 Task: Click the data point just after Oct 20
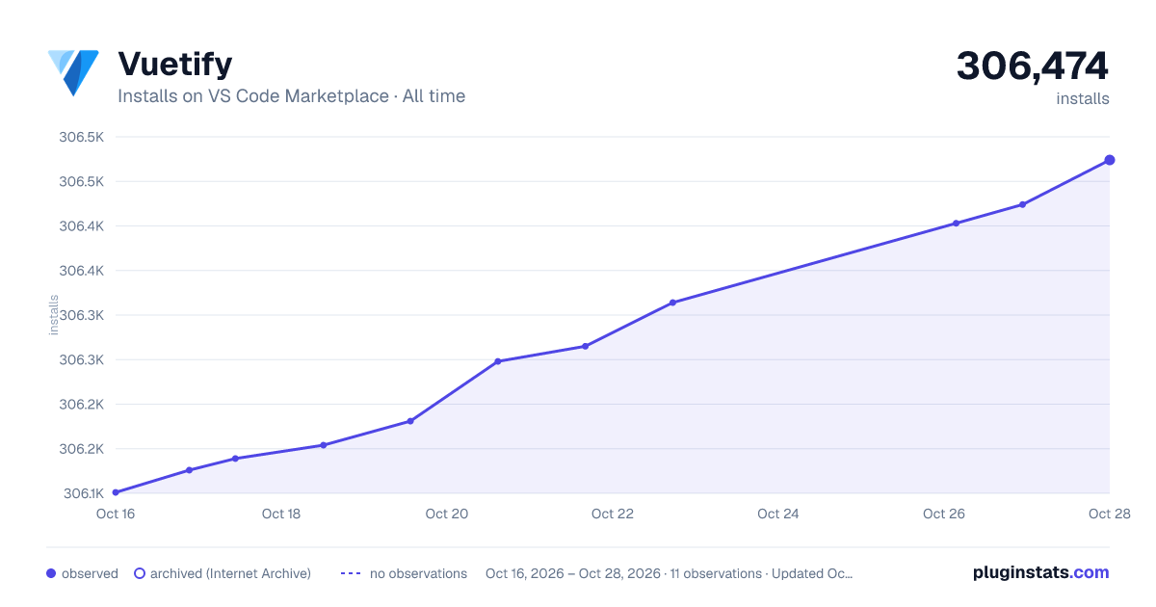click(x=498, y=361)
